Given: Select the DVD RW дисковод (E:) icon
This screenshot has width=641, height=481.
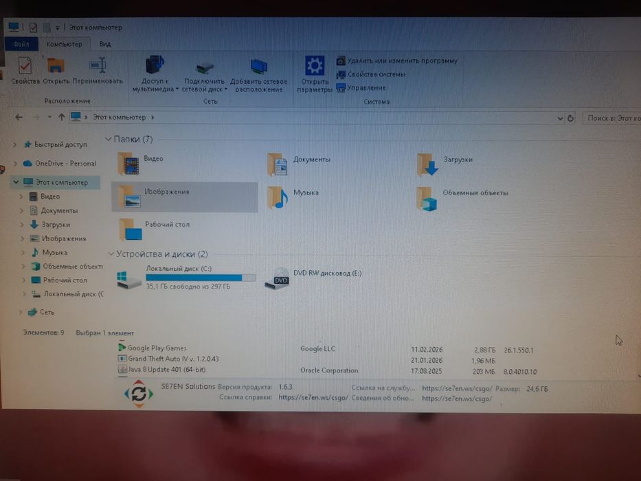Looking at the screenshot, I should (277, 279).
